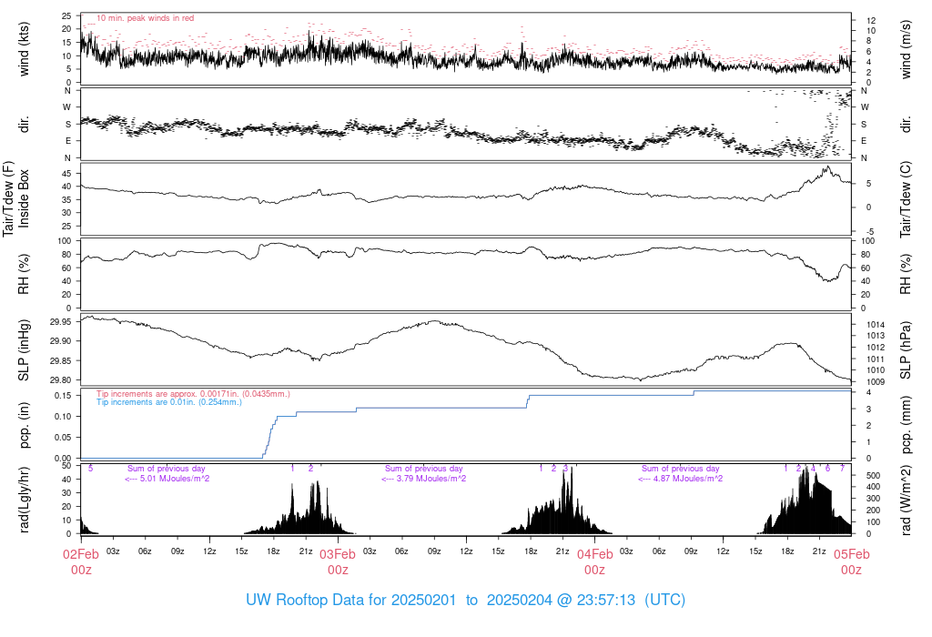The width and height of the screenshot is (932, 637).
Task: Click the '04Feb' date label on the time axis
Action: (594, 554)
